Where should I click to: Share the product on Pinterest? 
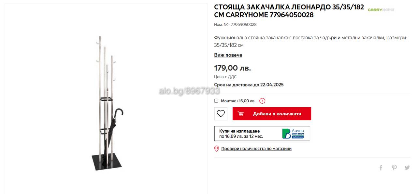tap(394, 168)
